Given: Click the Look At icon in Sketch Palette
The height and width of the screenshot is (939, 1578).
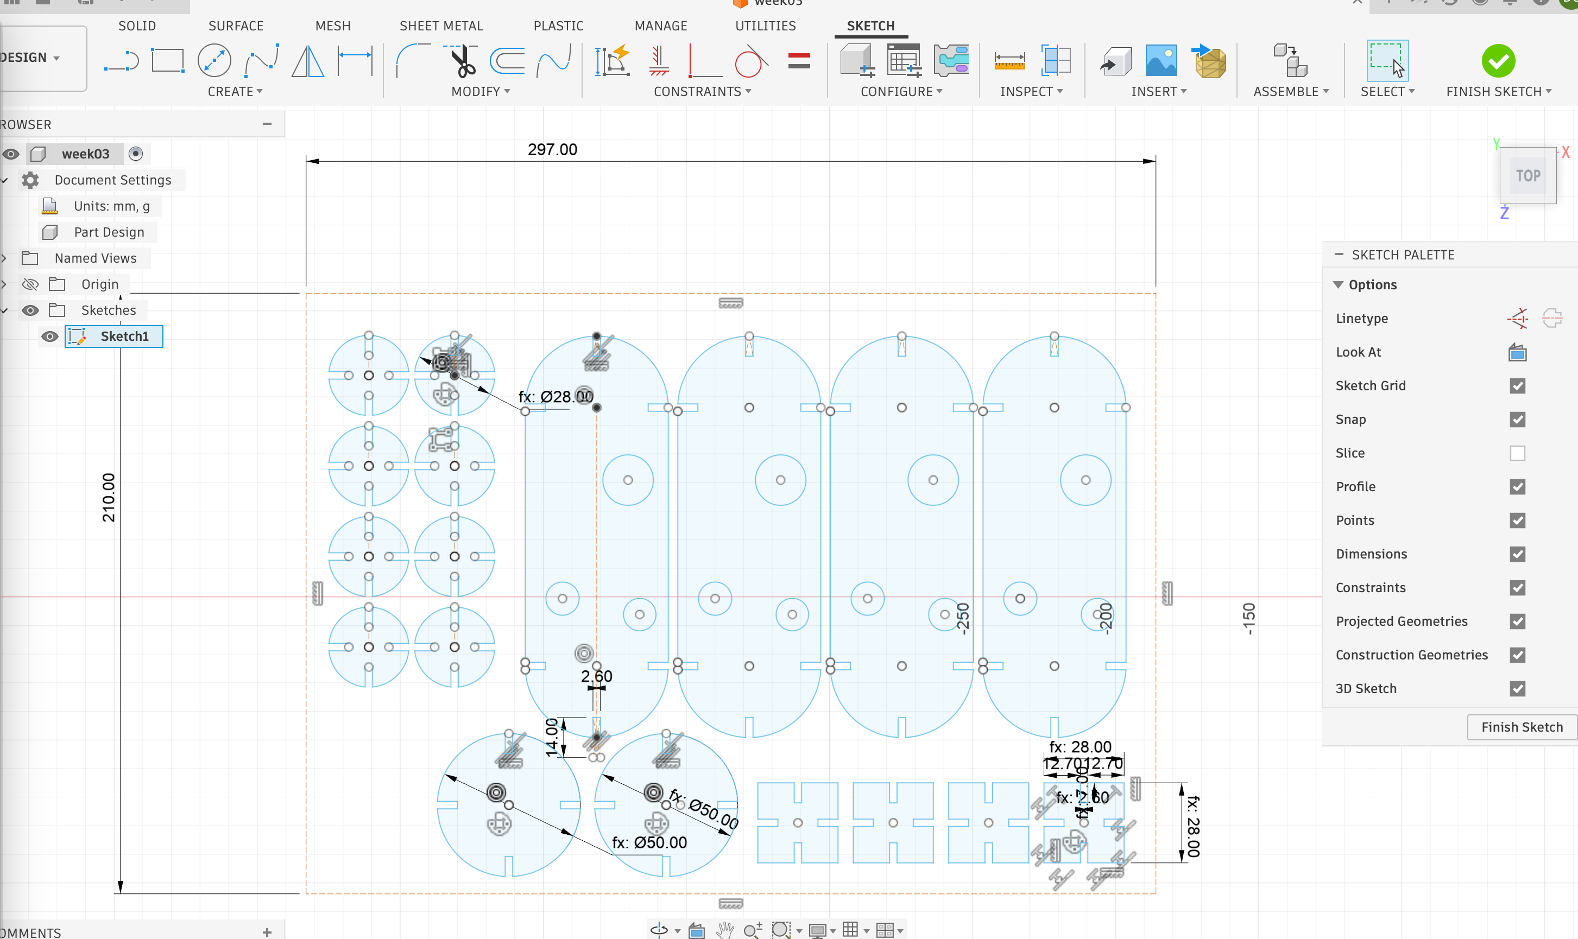Looking at the screenshot, I should [1517, 352].
